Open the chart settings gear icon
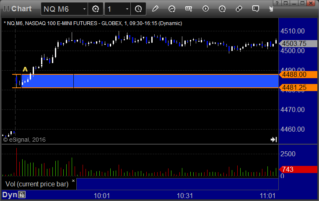This screenshot has height=201, width=319. 96,9
